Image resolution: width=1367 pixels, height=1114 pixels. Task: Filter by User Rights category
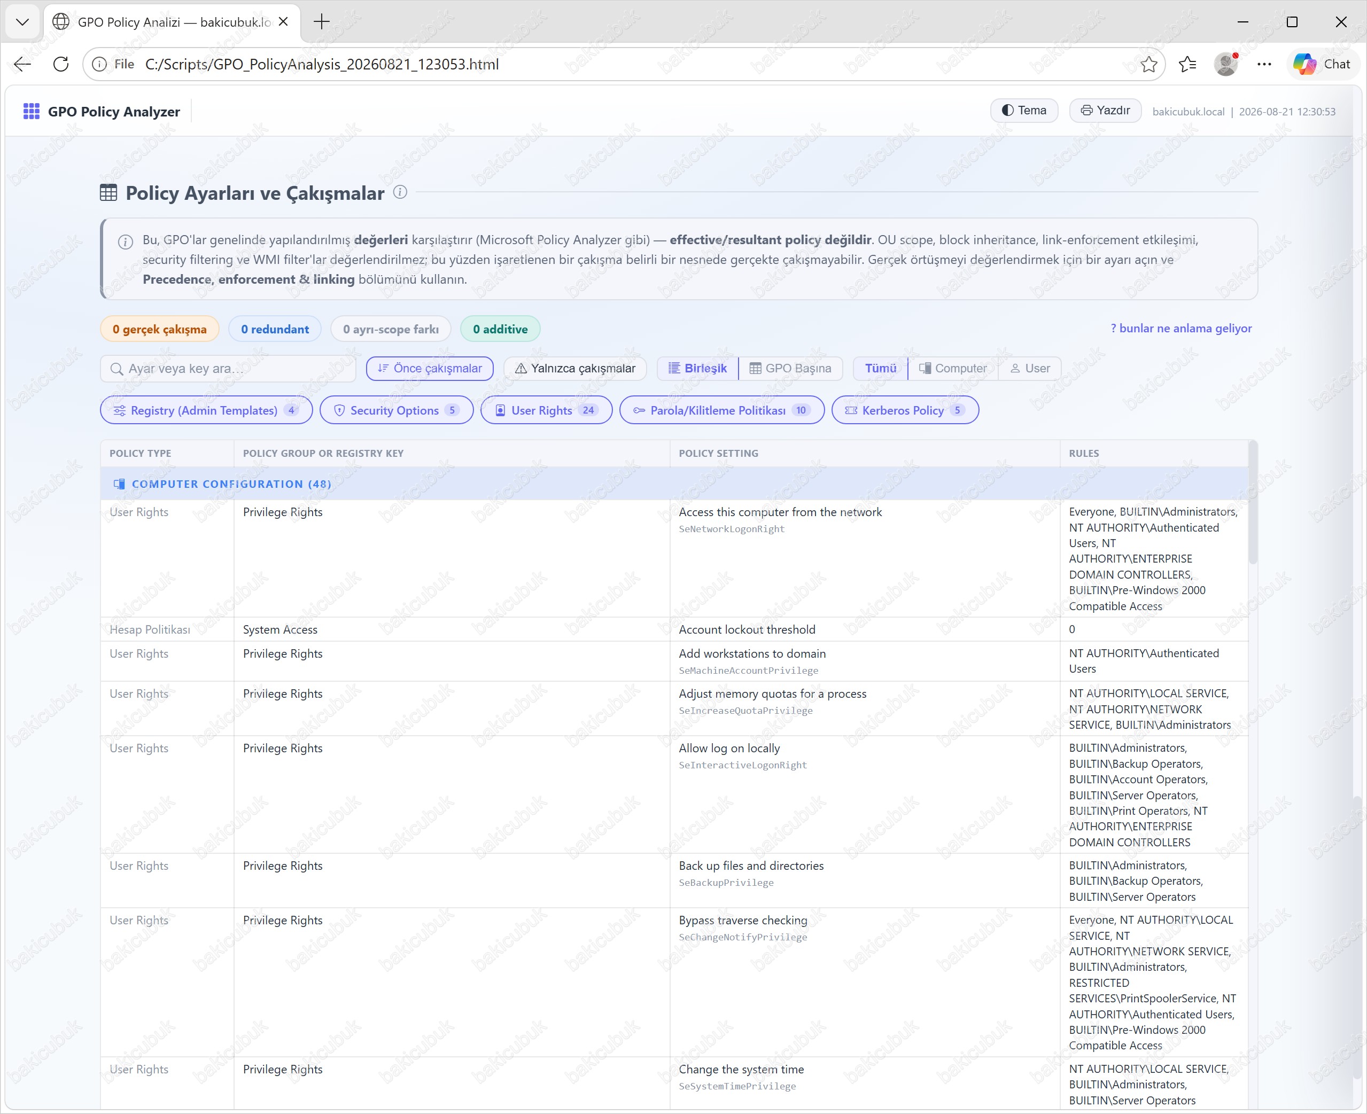546,410
